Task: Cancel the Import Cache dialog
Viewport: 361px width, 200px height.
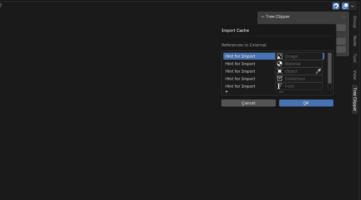Action: point(248,103)
